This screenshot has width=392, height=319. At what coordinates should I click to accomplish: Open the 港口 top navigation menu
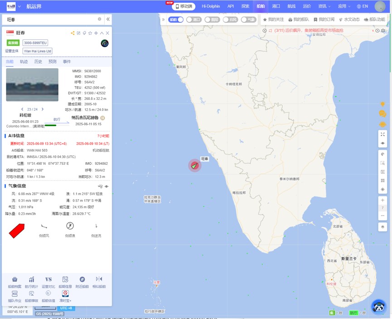pos(276,6)
